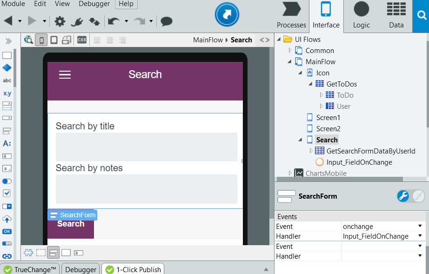
Task: Select the Checkbox widget in the toolbox
Action: pos(7,194)
